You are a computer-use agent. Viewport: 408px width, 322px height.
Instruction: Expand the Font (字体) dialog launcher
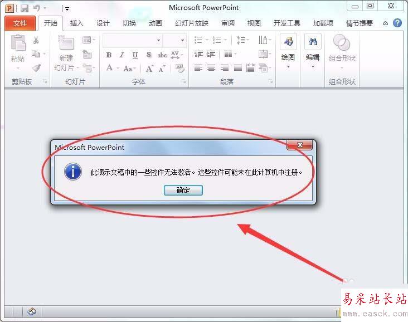(x=184, y=82)
